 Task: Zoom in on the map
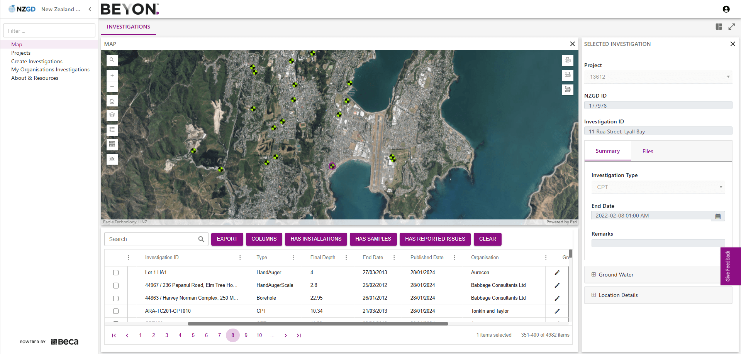[x=112, y=75]
